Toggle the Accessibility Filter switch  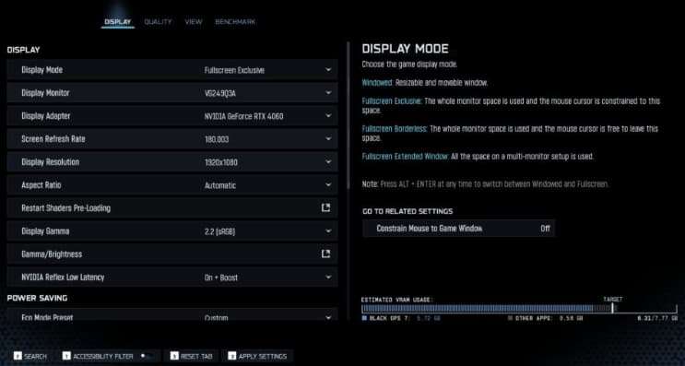pyautogui.click(x=147, y=356)
